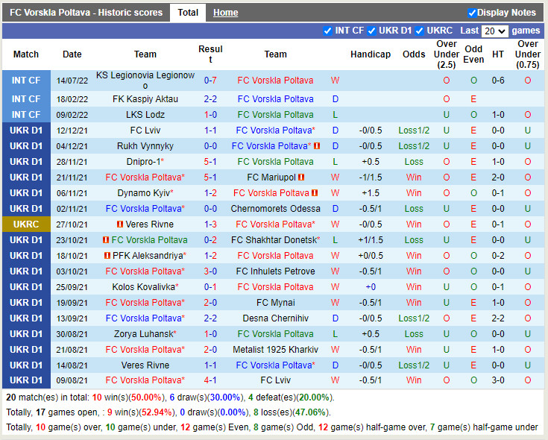Switch to the Total tab

(188, 13)
